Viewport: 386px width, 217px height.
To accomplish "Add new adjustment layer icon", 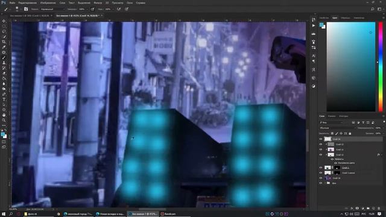I will [362, 209].
